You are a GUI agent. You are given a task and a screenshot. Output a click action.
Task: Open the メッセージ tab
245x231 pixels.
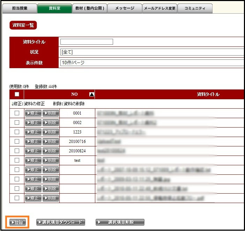(x=125, y=8)
